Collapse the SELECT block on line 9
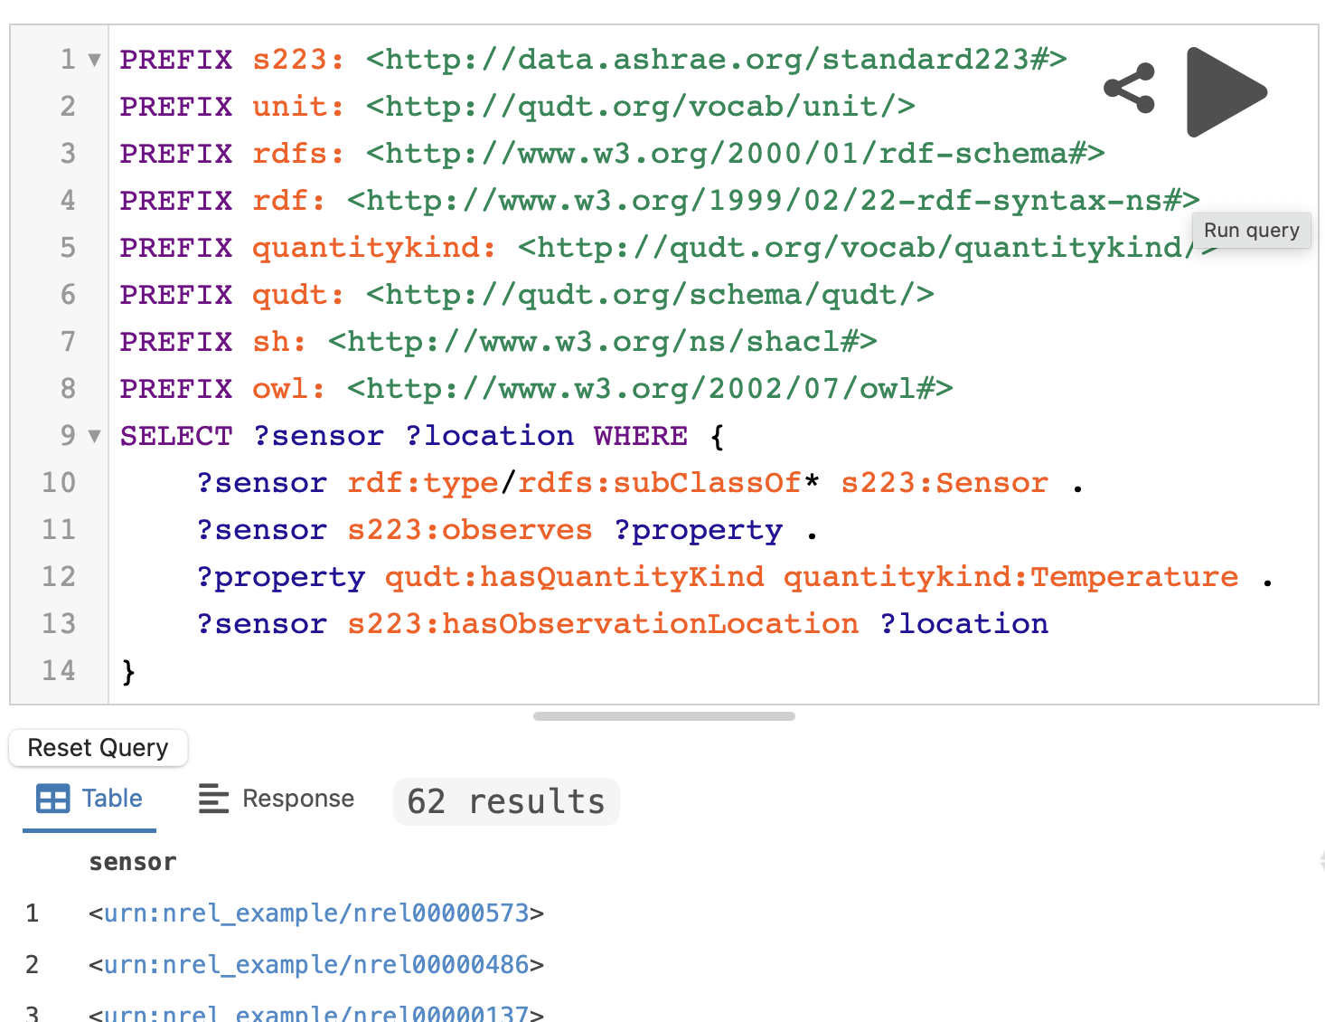Viewport: 1325px width, 1022px height. [94, 437]
